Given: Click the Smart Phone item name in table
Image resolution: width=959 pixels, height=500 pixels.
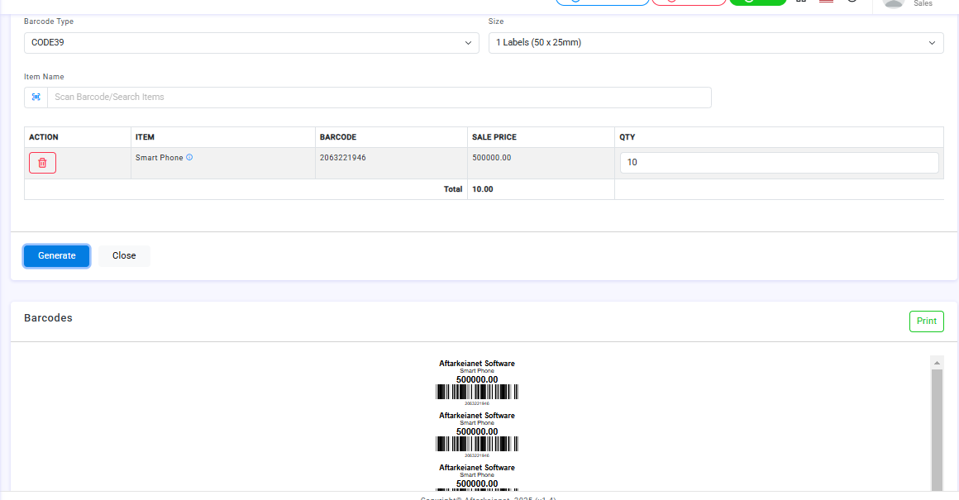Looking at the screenshot, I should 159,158.
